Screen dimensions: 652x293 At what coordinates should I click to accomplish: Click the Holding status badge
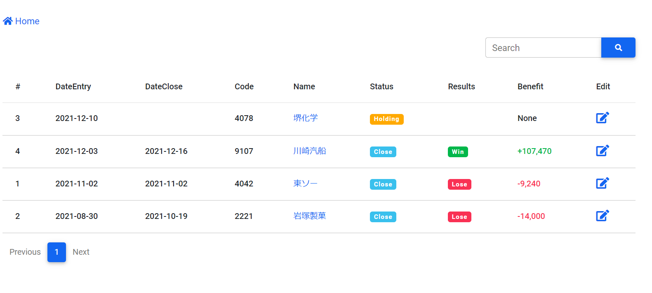pyautogui.click(x=386, y=119)
